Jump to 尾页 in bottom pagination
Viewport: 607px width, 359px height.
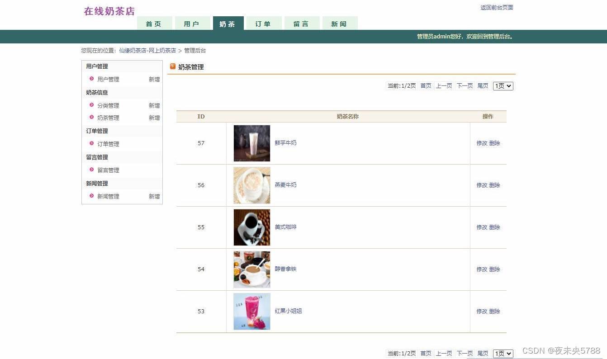(x=483, y=353)
